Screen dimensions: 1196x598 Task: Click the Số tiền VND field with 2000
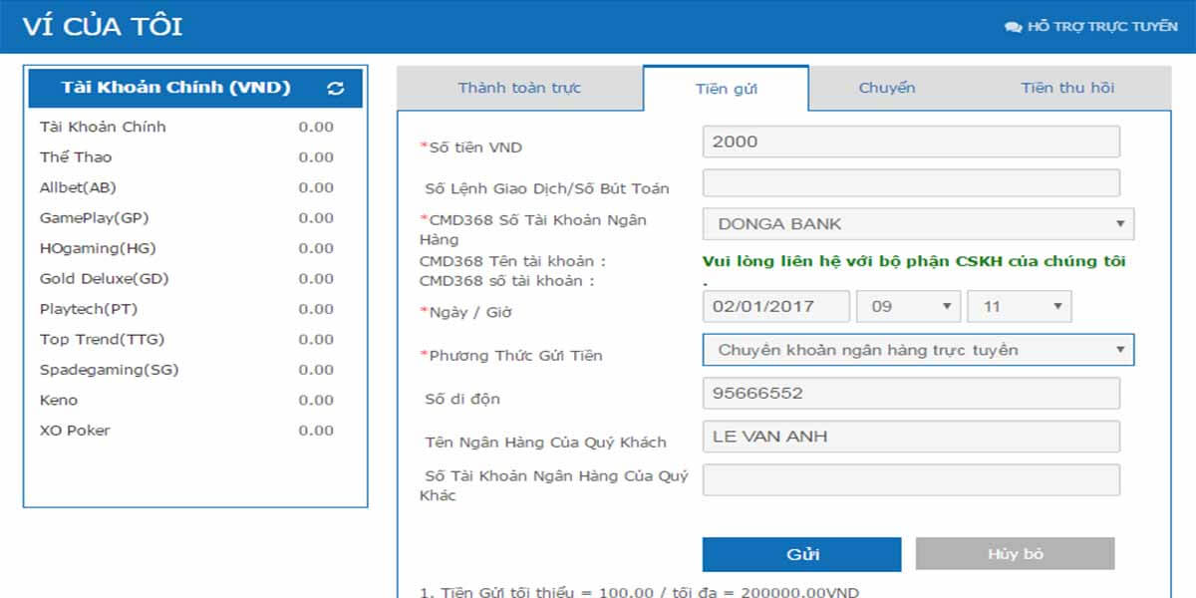(911, 142)
